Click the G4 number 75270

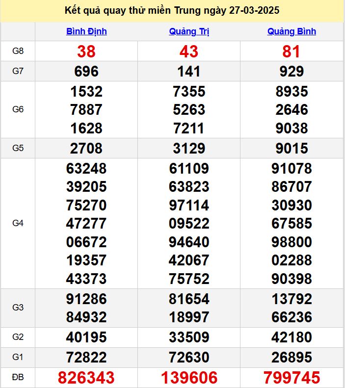coord(86,206)
